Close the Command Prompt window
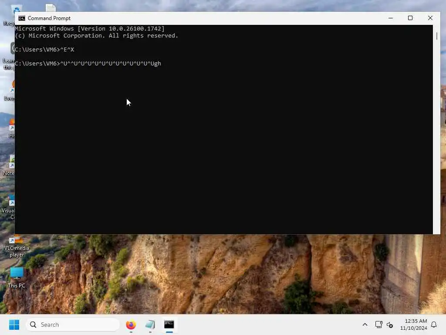The height and width of the screenshot is (335, 446). coord(430,18)
